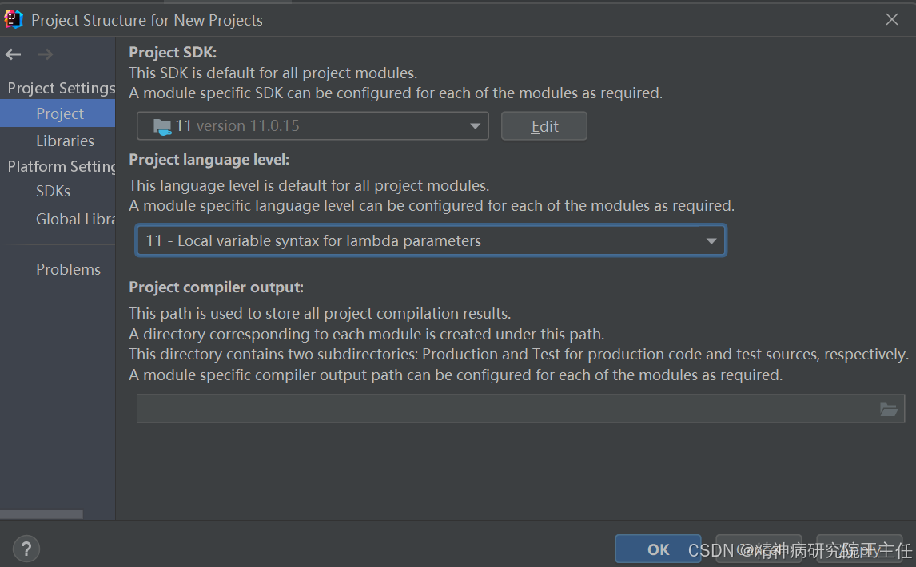Click the sidebar horizontal scrollbar
This screenshot has width=916, height=567.
pos(42,513)
